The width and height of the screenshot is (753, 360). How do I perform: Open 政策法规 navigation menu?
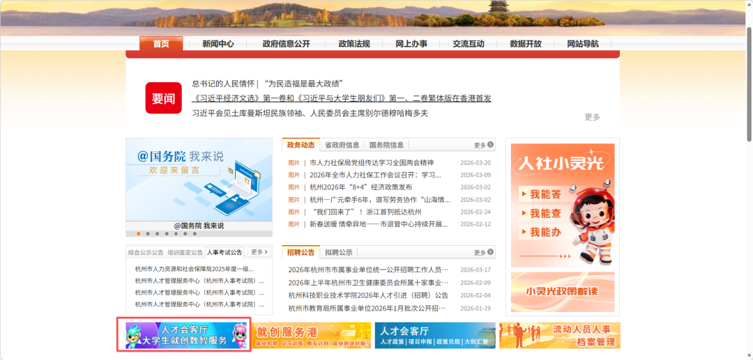click(354, 44)
